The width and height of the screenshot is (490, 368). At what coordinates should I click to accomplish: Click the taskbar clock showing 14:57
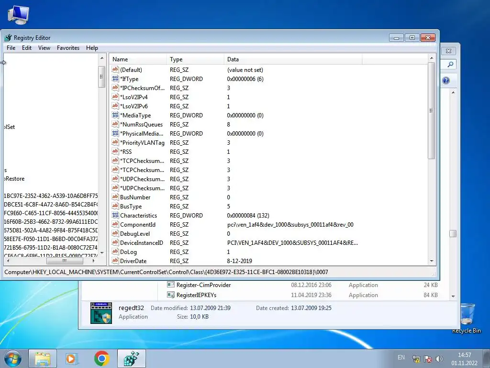click(x=464, y=359)
